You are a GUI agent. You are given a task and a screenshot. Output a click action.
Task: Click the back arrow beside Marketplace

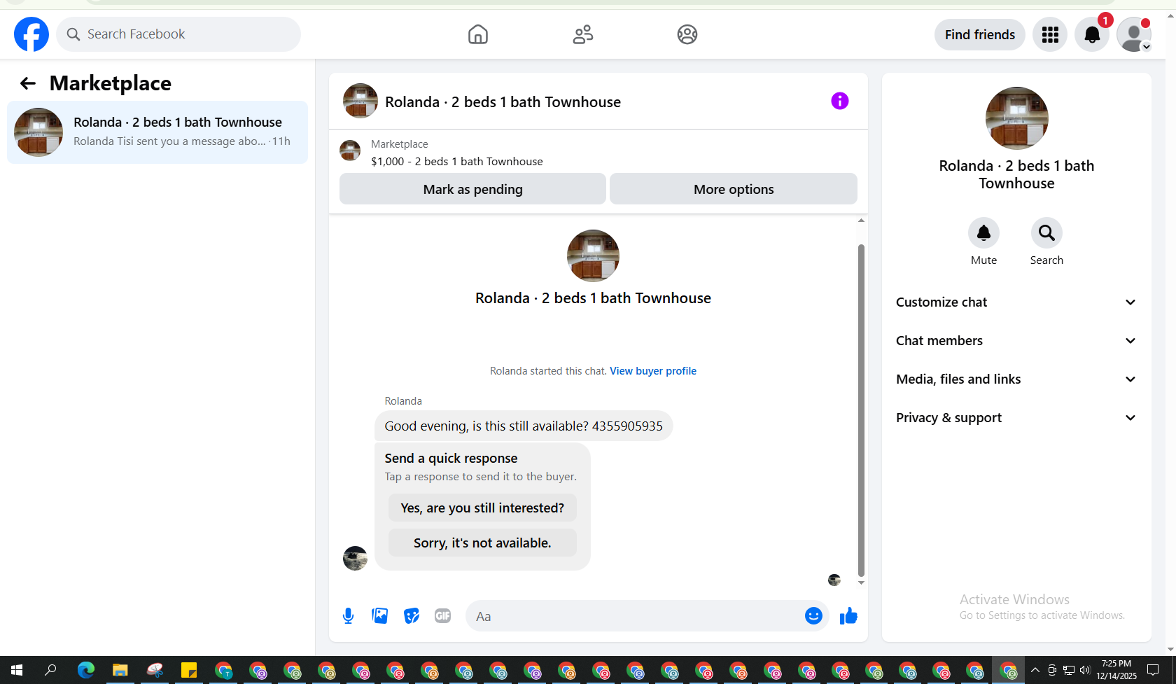(x=27, y=83)
